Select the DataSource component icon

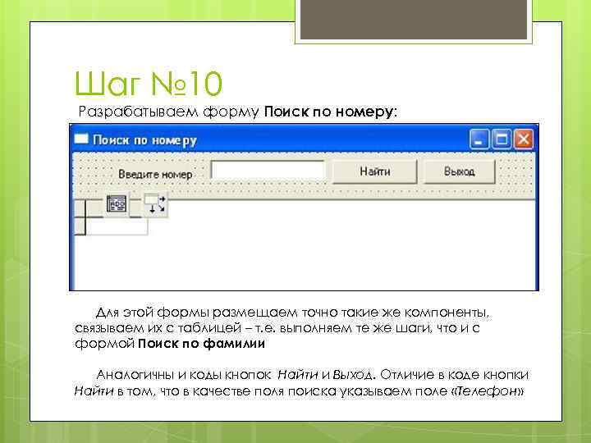[x=155, y=204]
